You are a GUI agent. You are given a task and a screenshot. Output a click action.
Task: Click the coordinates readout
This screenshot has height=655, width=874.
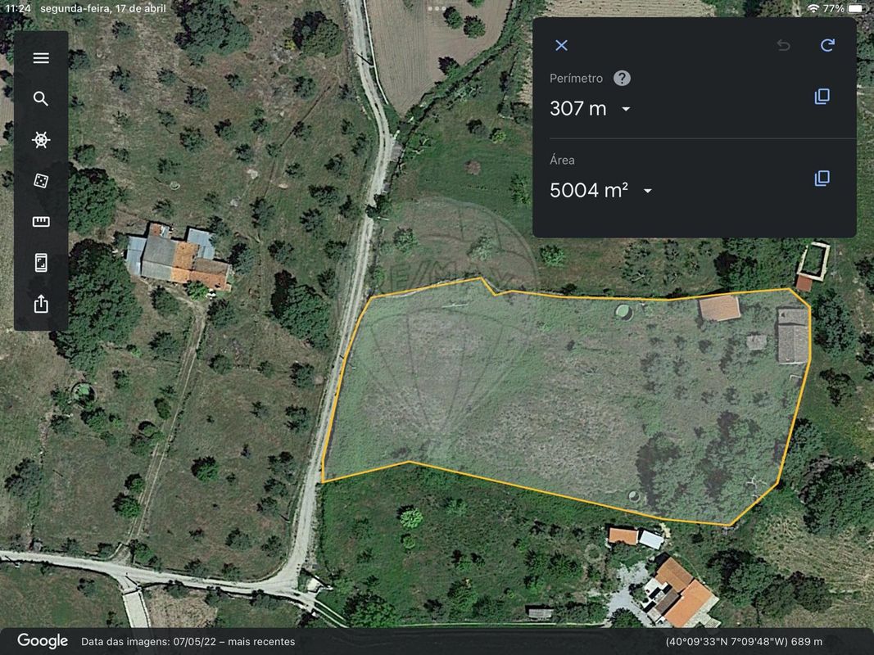tap(744, 642)
